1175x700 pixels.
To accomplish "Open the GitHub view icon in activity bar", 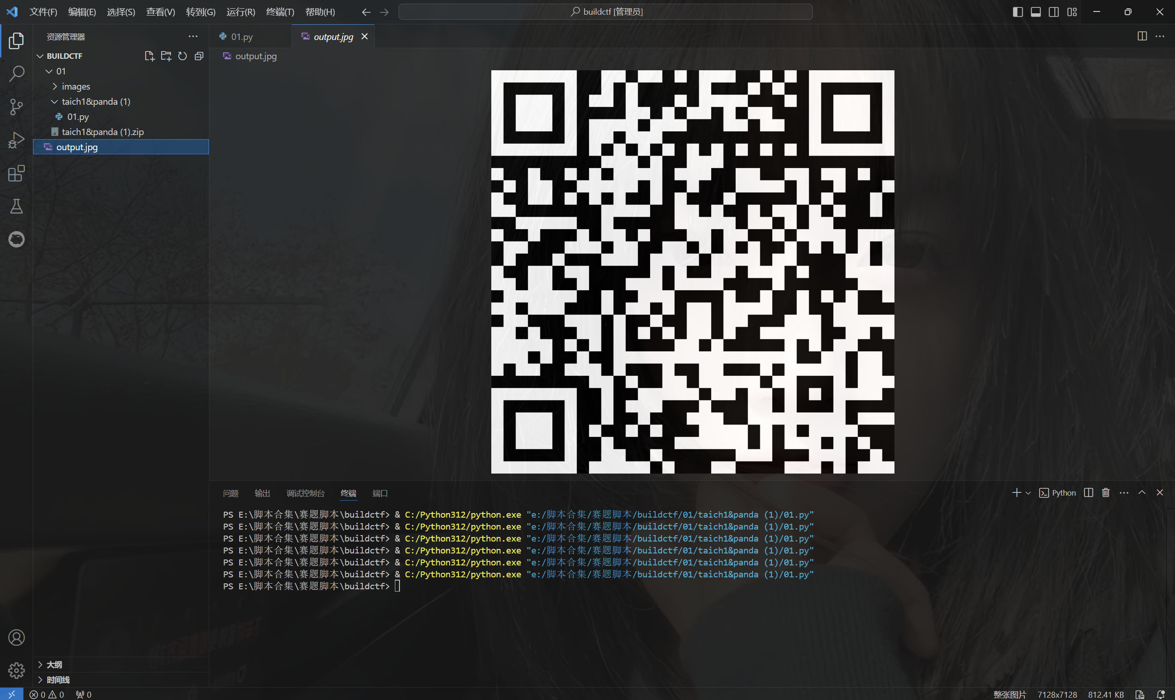I will click(17, 239).
